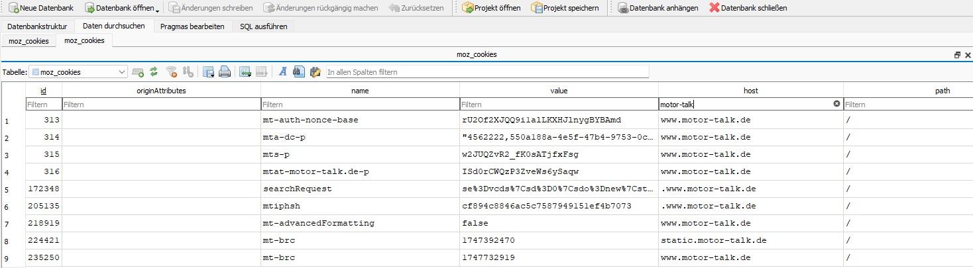Click the name column header
Image resolution: width=973 pixels, height=268 pixels.
(360, 90)
